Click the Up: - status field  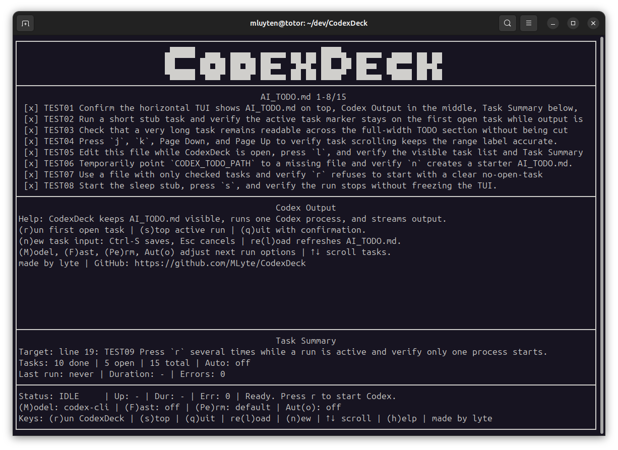(x=127, y=396)
